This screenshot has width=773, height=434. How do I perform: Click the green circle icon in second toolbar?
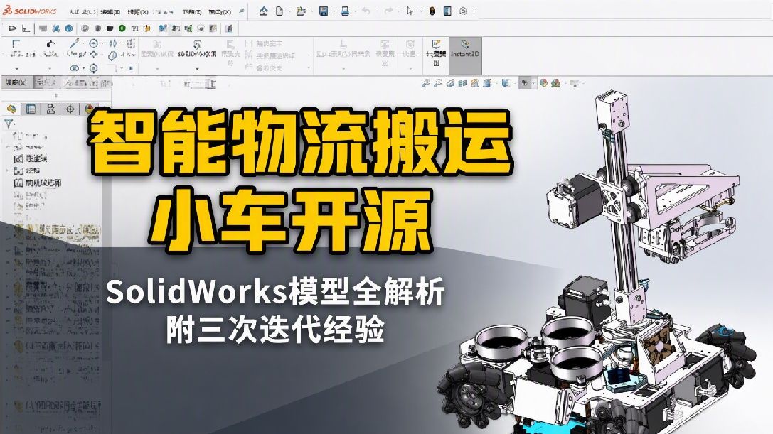click(x=122, y=28)
